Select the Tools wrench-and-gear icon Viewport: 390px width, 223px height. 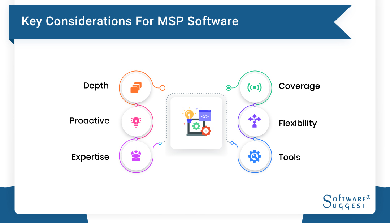255,155
